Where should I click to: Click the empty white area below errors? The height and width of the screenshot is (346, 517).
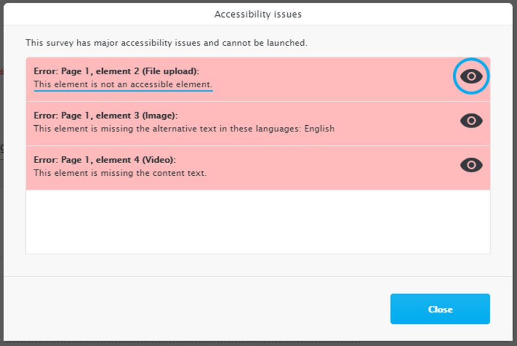258,221
